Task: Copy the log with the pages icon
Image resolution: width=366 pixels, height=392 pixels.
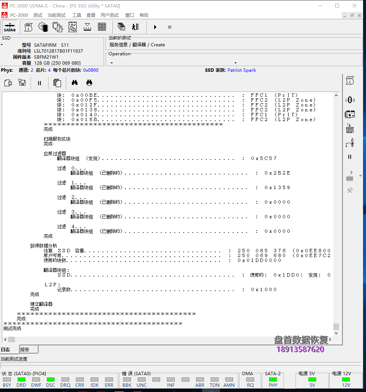Action: point(57,83)
